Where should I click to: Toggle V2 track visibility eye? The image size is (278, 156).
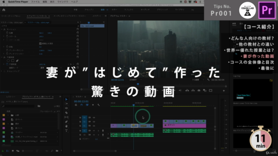pos(94,122)
